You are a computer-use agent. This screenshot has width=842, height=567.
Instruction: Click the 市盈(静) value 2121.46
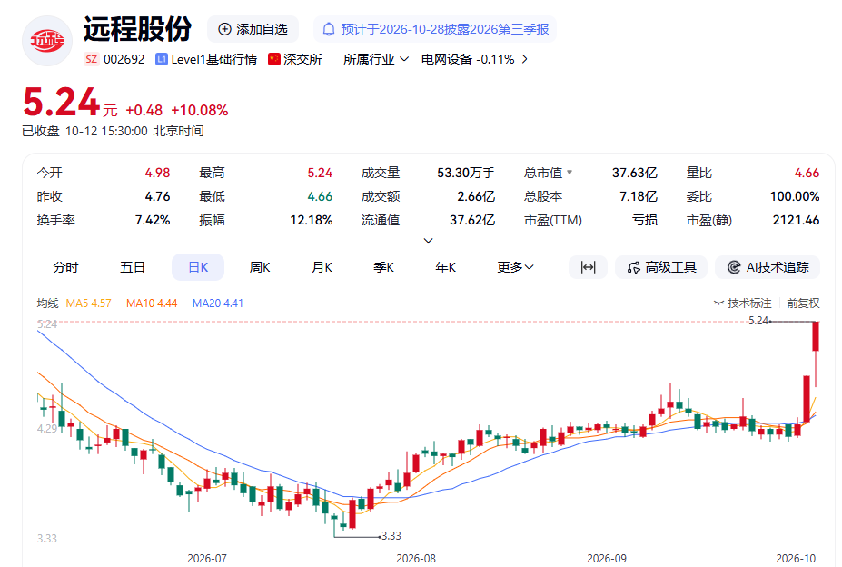pyautogui.click(x=796, y=220)
